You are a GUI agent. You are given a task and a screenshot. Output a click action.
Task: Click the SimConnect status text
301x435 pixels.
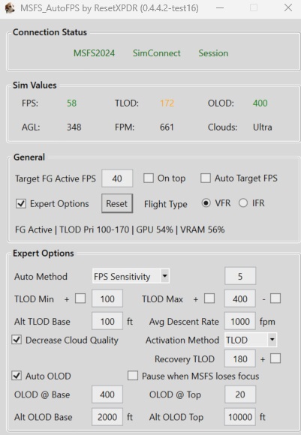click(x=157, y=53)
